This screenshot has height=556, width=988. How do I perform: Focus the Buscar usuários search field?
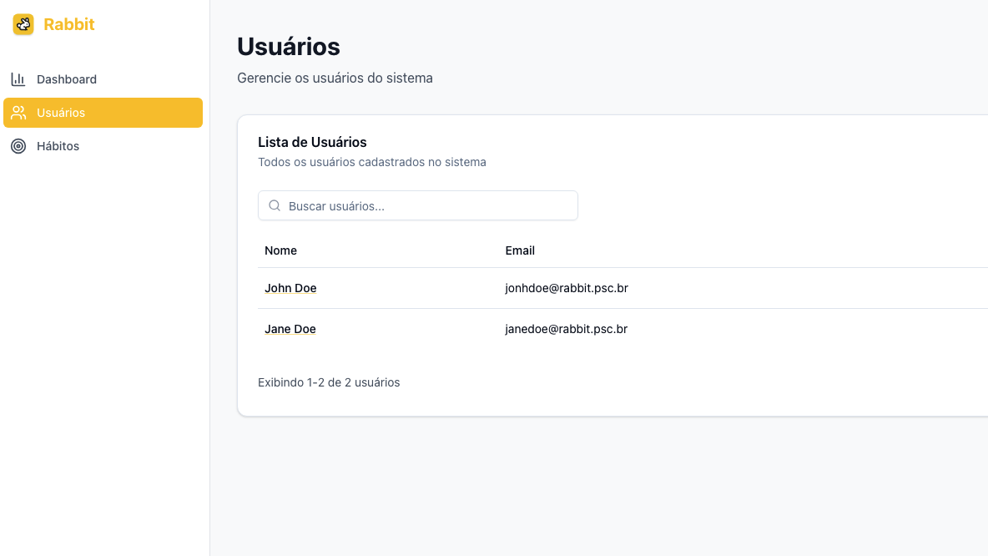click(426, 205)
